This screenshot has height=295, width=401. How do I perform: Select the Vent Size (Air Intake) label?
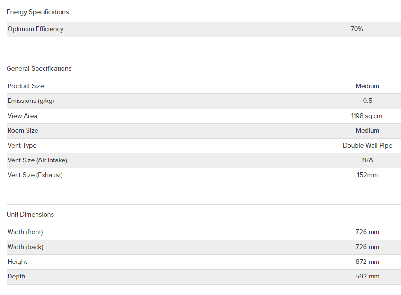37,160
